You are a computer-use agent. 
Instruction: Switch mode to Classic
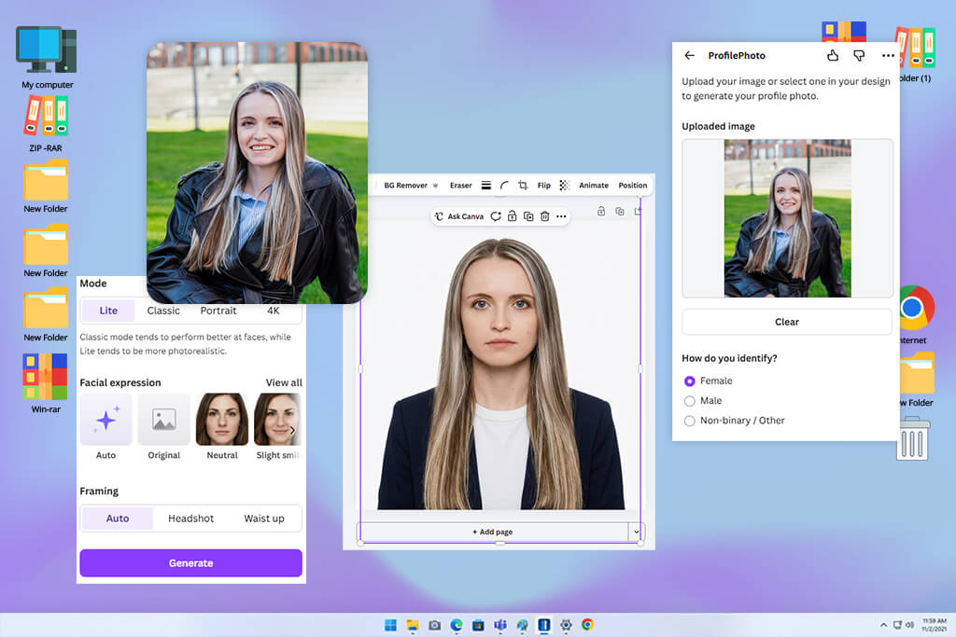(163, 311)
